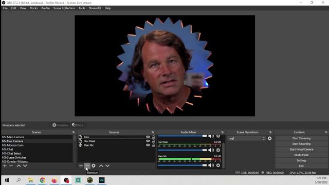Move scene up in the Scenes list
This screenshot has width=329, height=185.
(19, 166)
